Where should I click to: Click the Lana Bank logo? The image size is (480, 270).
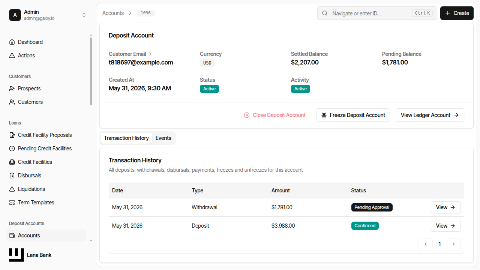pos(16,255)
